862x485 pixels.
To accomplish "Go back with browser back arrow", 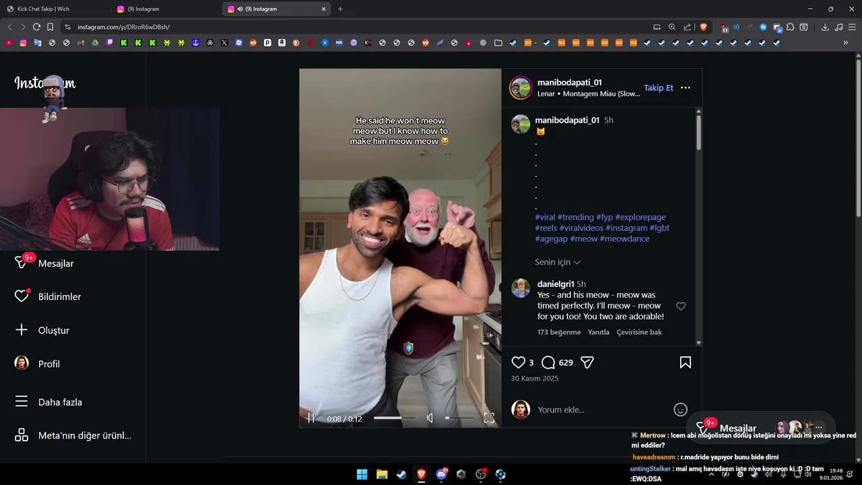I will point(9,27).
